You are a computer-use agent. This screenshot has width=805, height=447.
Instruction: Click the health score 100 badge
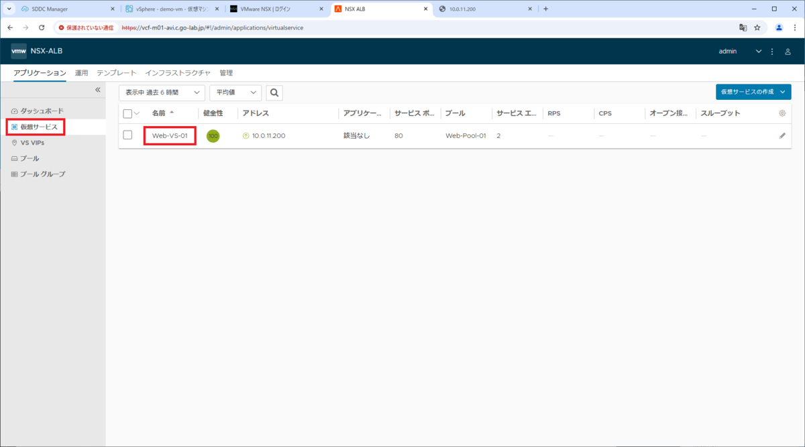pos(213,136)
